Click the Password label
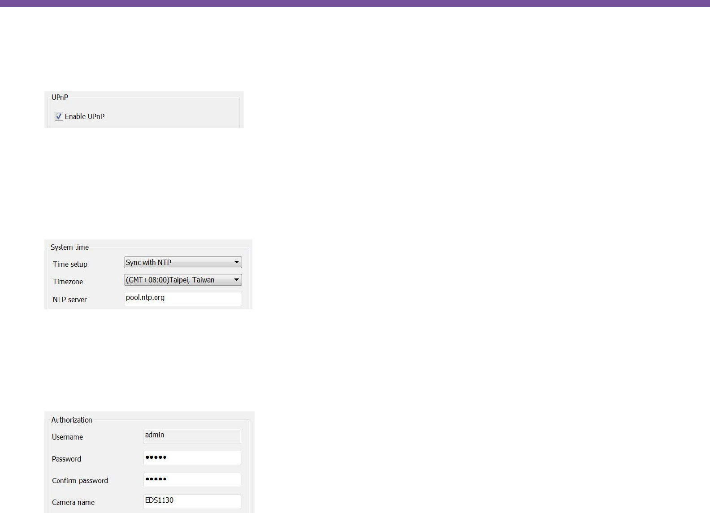This screenshot has height=513, width=710. (x=66, y=459)
